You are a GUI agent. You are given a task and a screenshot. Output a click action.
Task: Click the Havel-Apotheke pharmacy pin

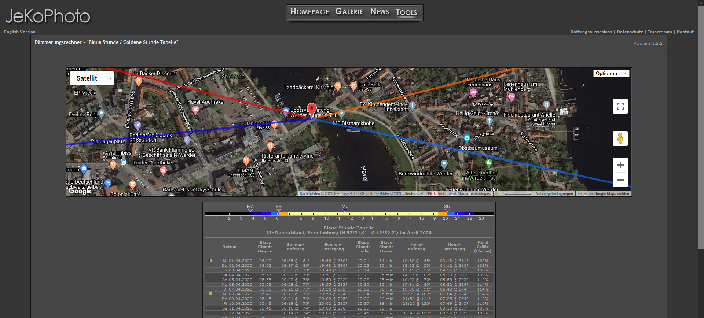tap(195, 110)
